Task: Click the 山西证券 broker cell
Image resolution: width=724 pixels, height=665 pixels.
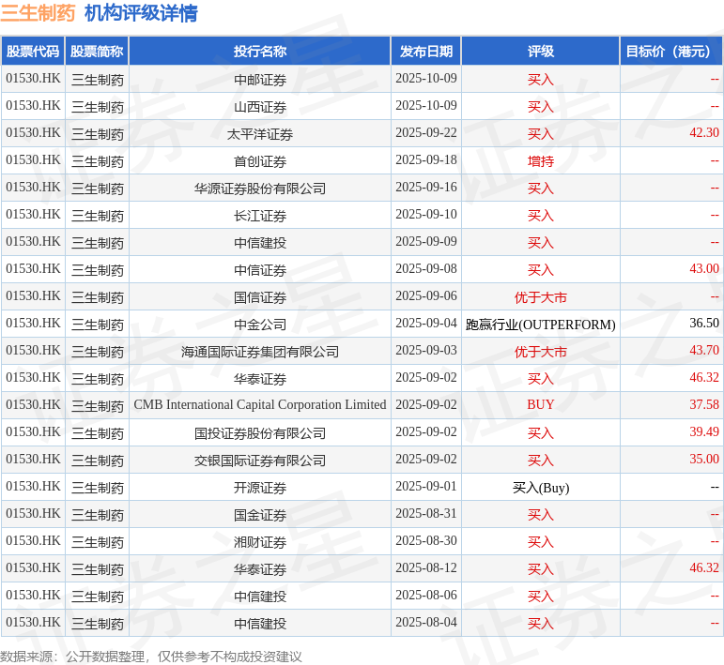Action: pos(260,107)
